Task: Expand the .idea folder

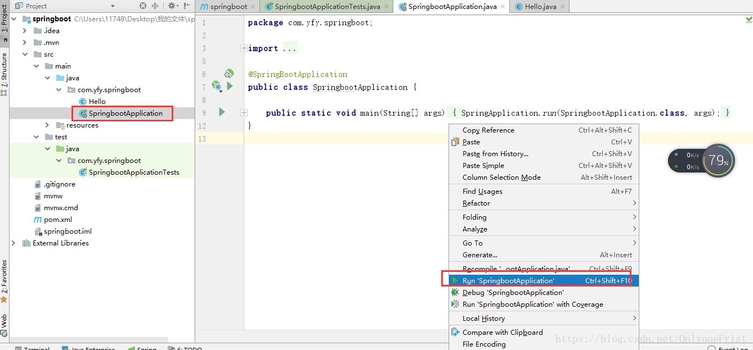Action: 24,30
